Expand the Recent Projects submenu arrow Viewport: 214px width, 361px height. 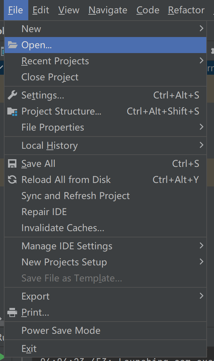[201, 61]
